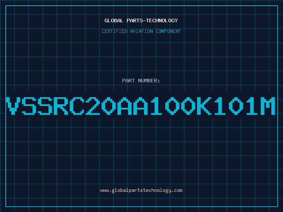This screenshot has width=283, height=212.
Task: Click the GLOBAL PARTS-TECHNOLOGY heading
Action: (141, 20)
